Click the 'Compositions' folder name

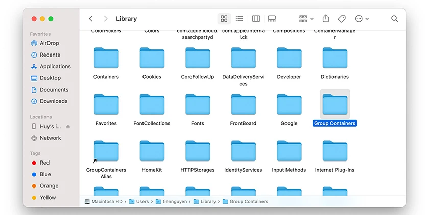(x=289, y=31)
